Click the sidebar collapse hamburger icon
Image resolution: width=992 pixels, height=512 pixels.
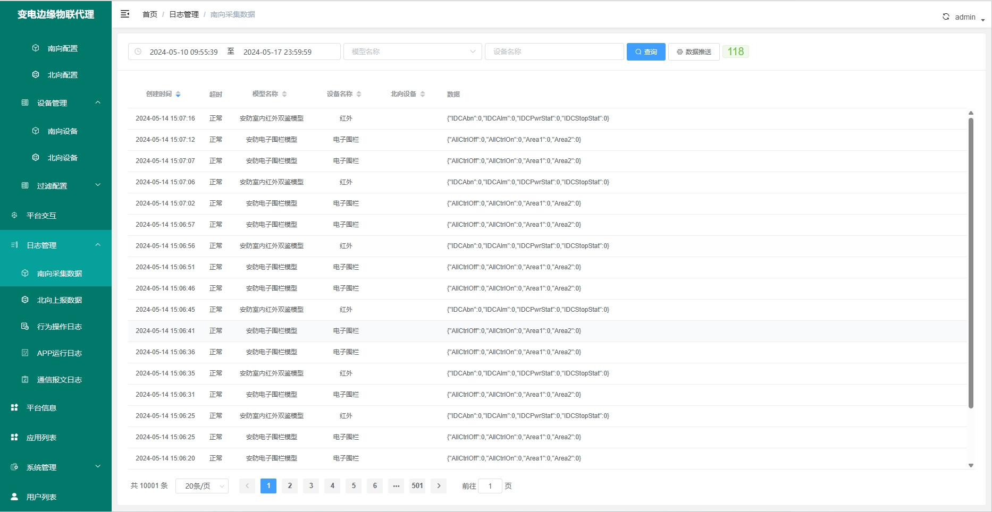pos(125,14)
